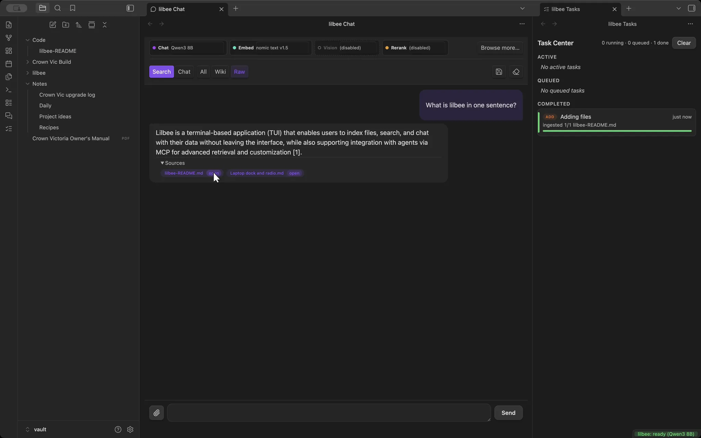Open the file explorer folder icon

pos(42,8)
